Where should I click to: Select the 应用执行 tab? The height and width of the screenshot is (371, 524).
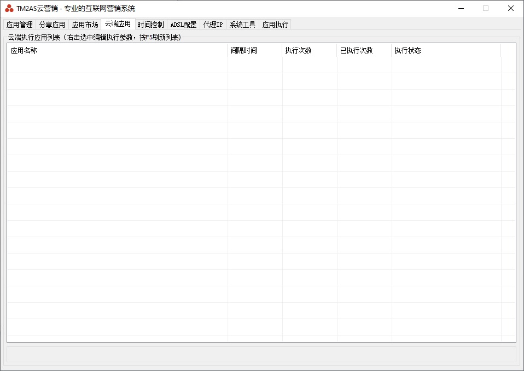[x=275, y=25]
